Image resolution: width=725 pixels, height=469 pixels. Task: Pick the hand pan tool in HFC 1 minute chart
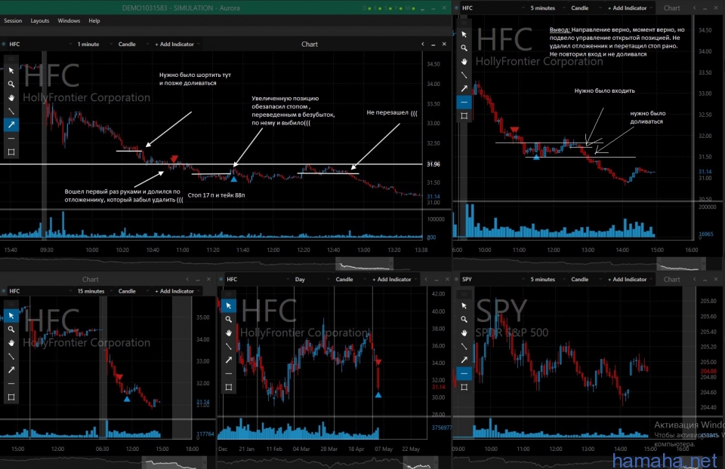[11, 98]
